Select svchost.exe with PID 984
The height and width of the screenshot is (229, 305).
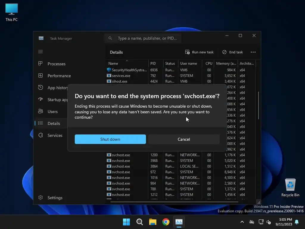click(x=181, y=183)
